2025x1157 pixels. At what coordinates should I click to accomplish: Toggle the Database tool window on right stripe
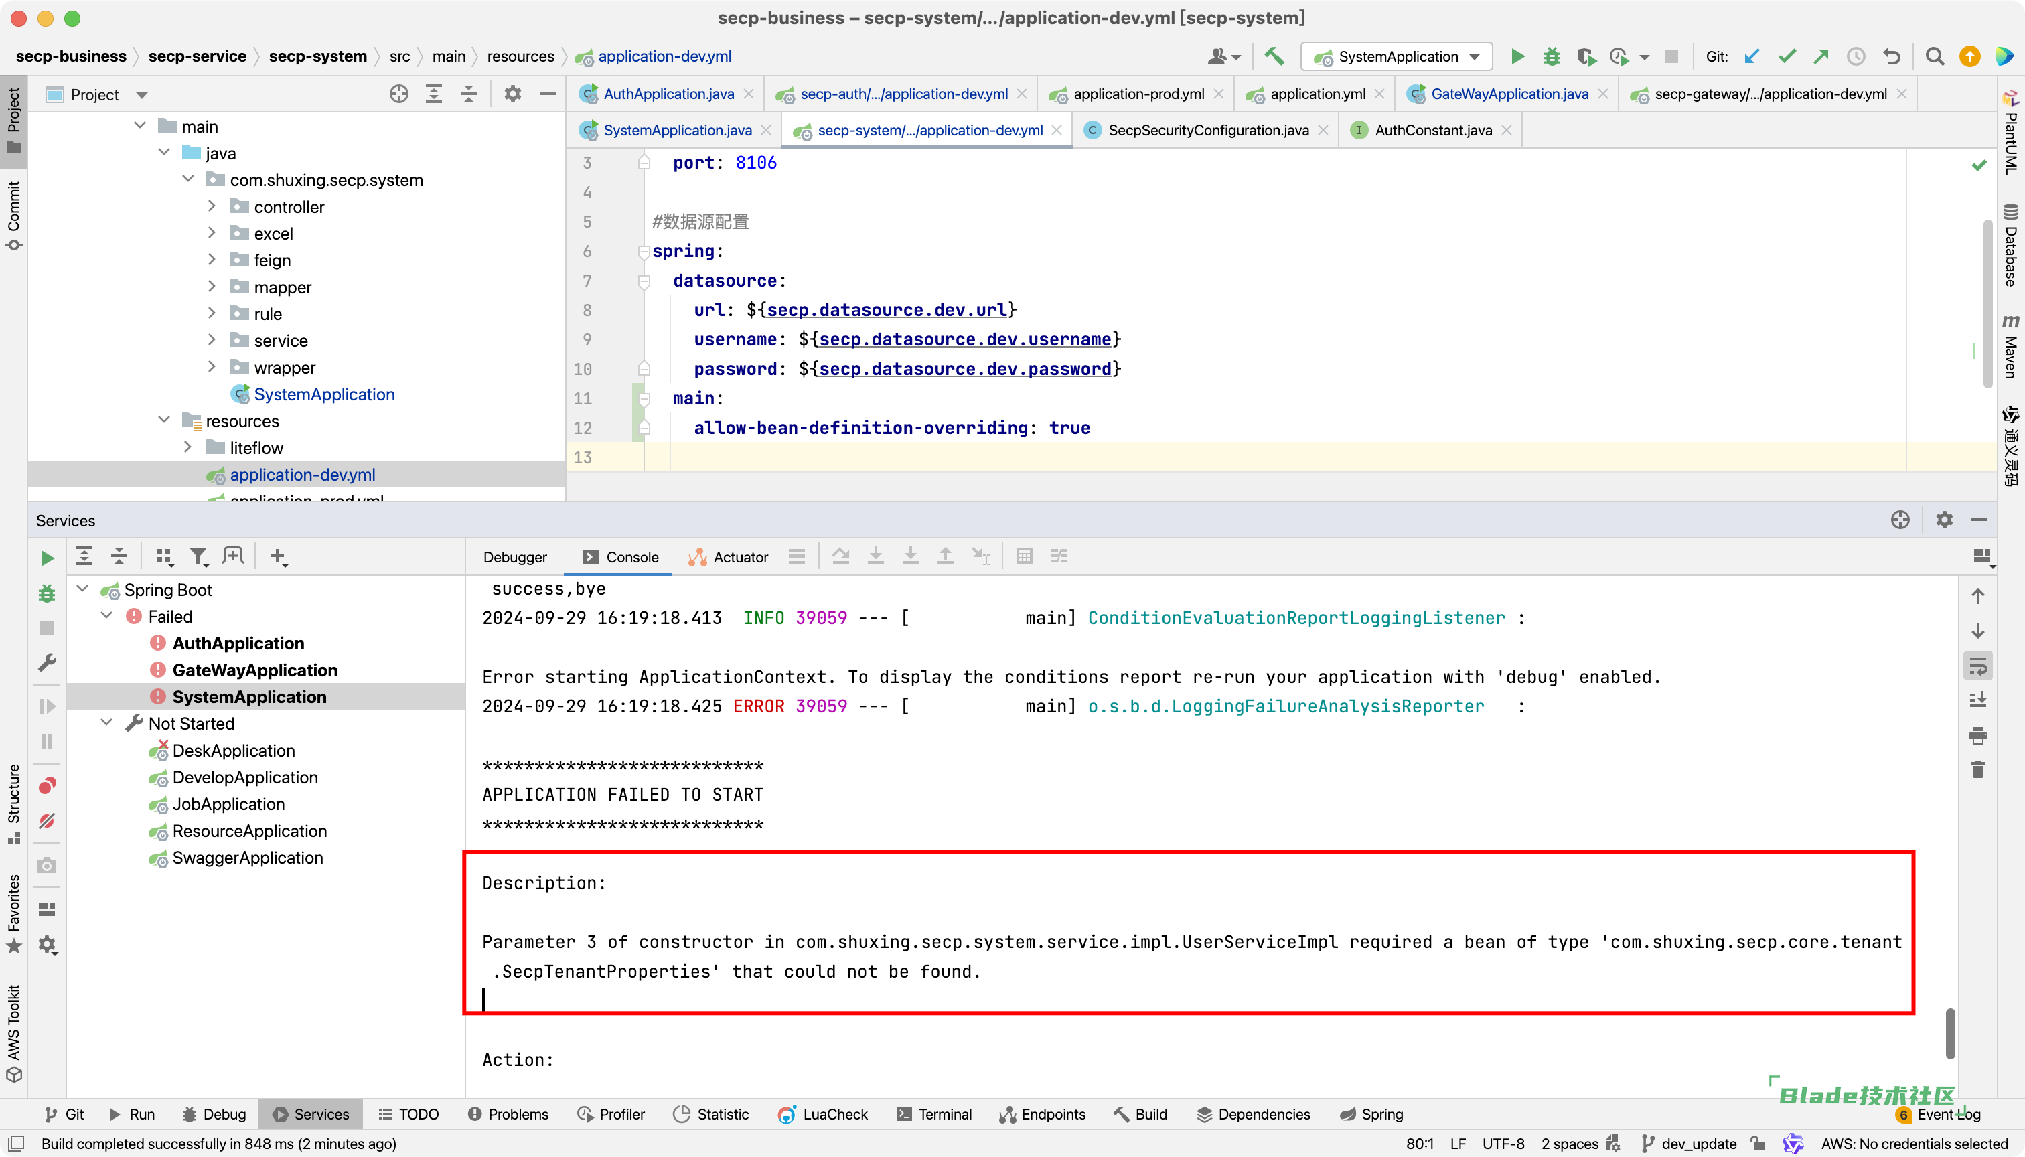pos(2011,245)
